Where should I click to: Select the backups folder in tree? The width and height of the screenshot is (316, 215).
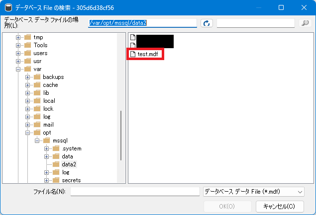point(53,77)
